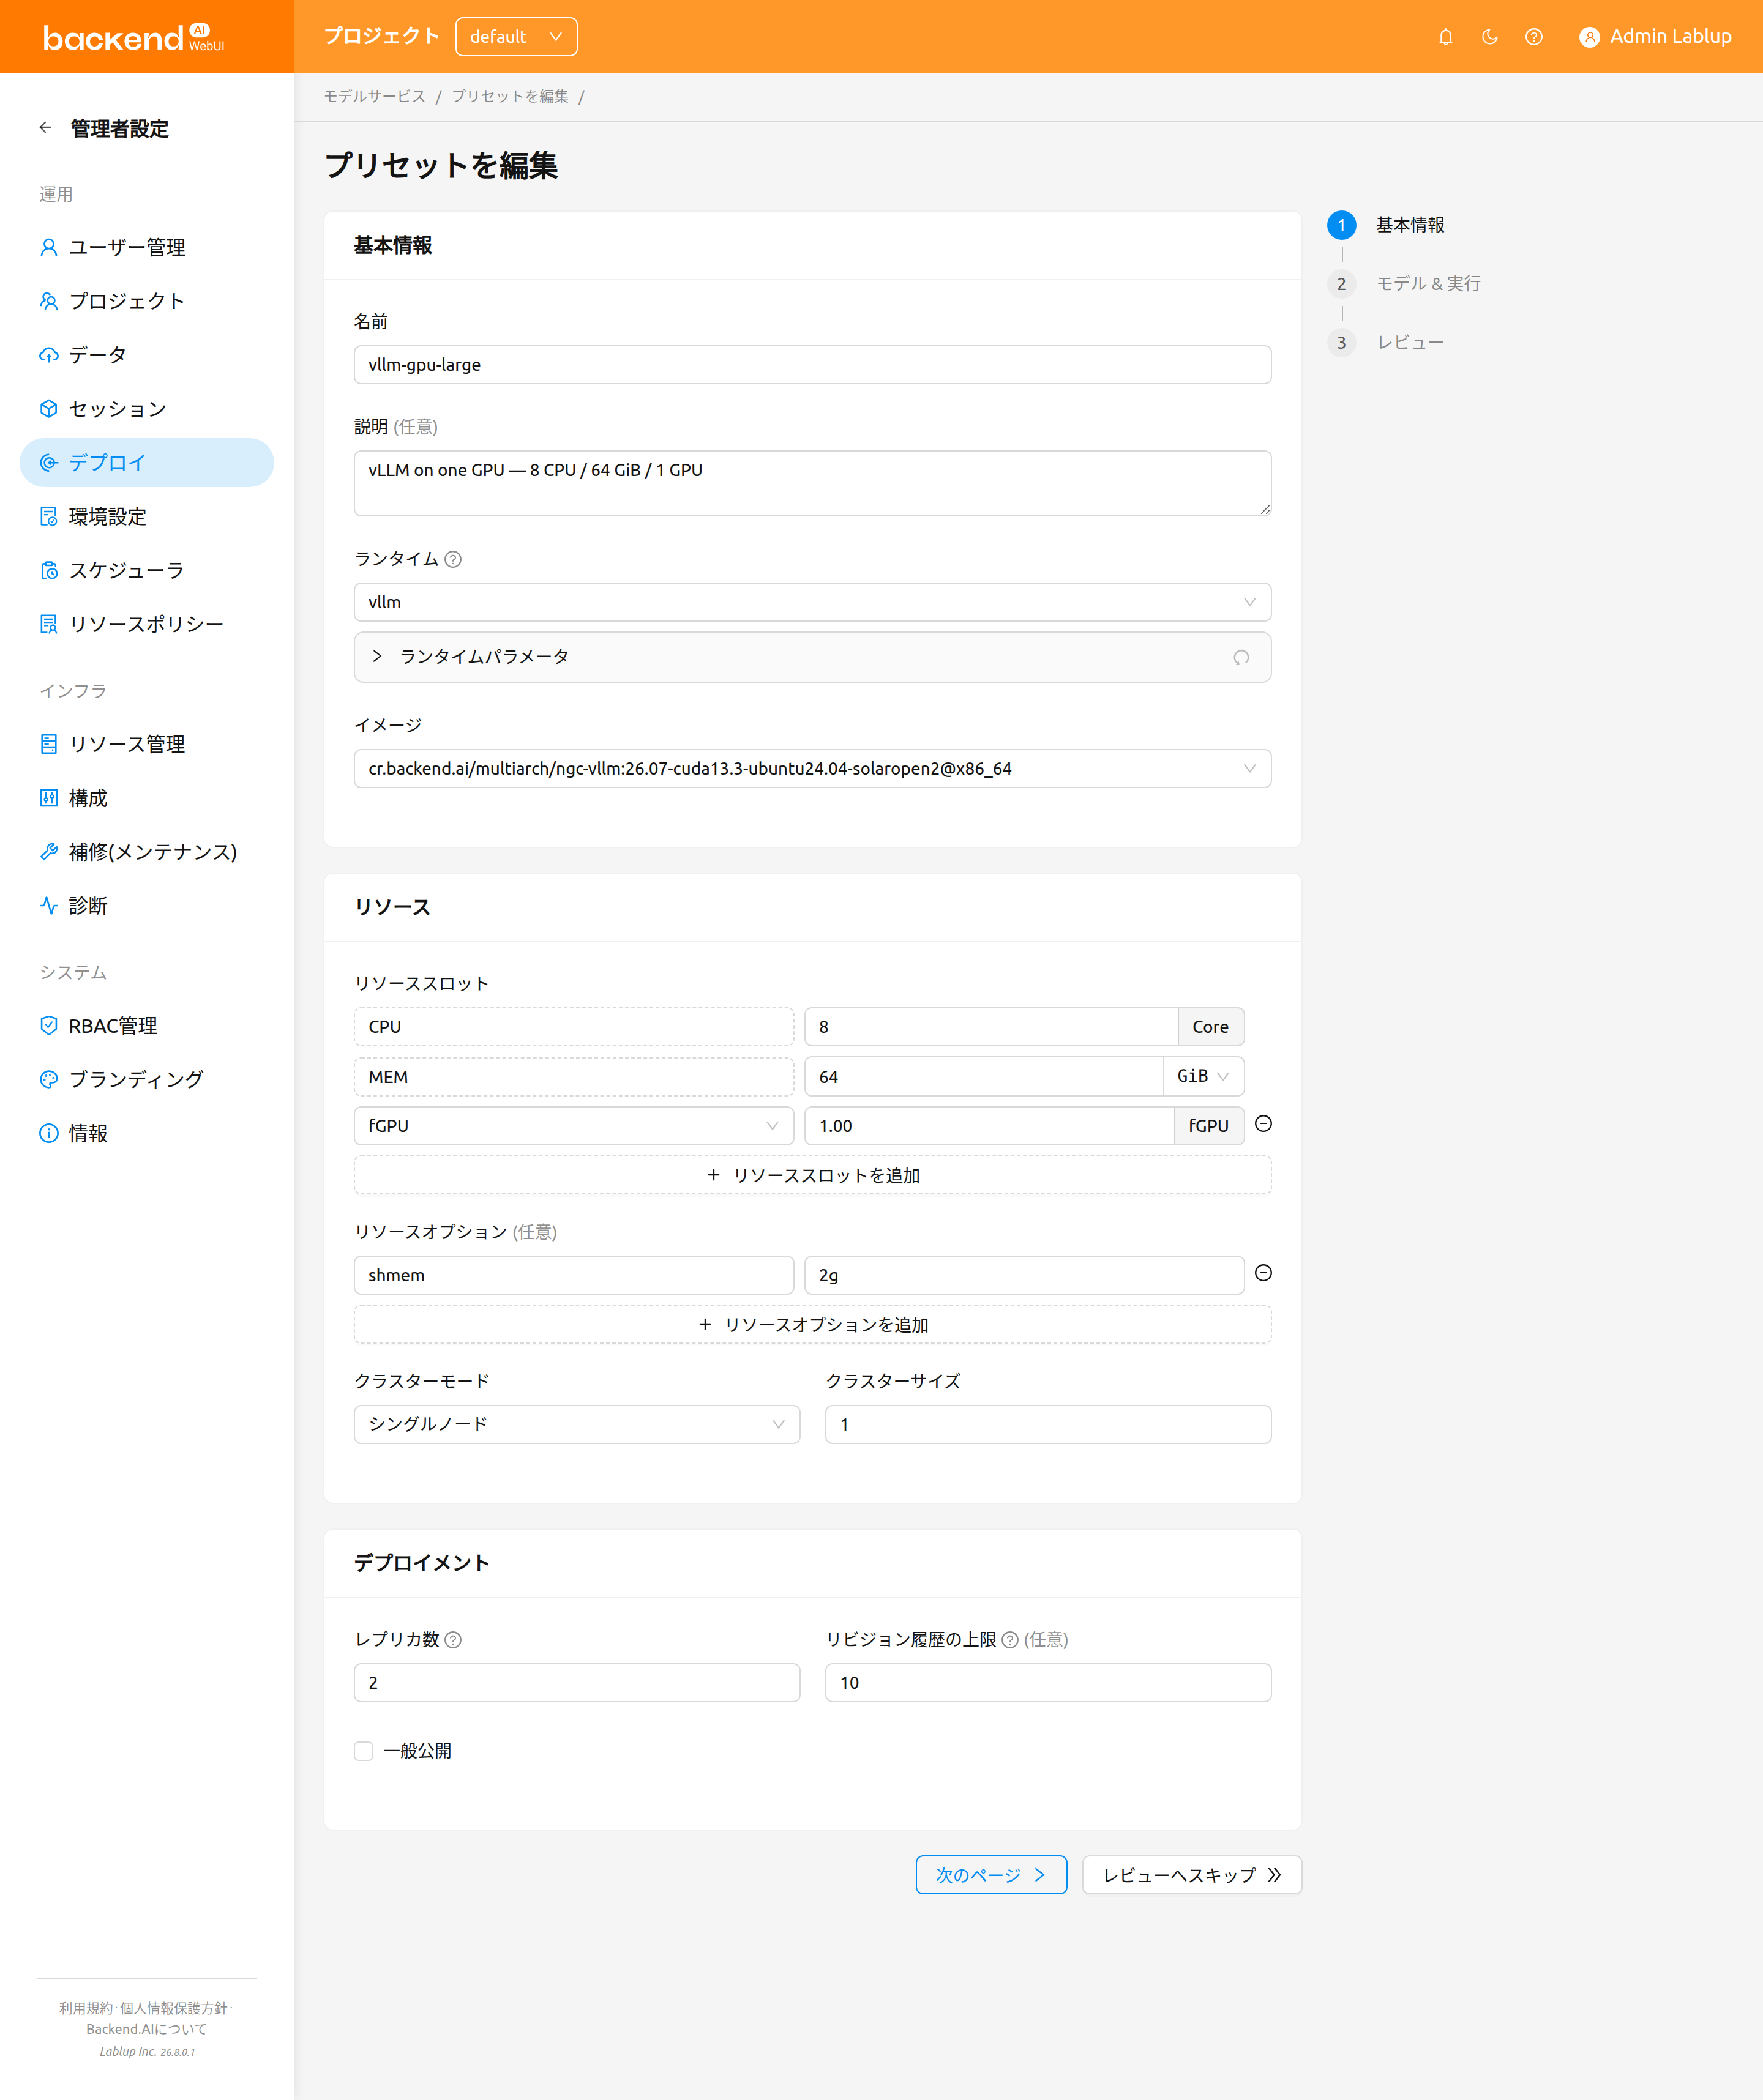Open the クラスターモード dropdown
The image size is (1763, 2100).
pyautogui.click(x=577, y=1424)
